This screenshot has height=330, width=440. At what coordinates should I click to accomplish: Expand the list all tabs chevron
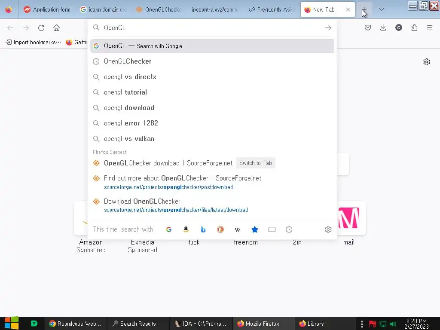(381, 9)
